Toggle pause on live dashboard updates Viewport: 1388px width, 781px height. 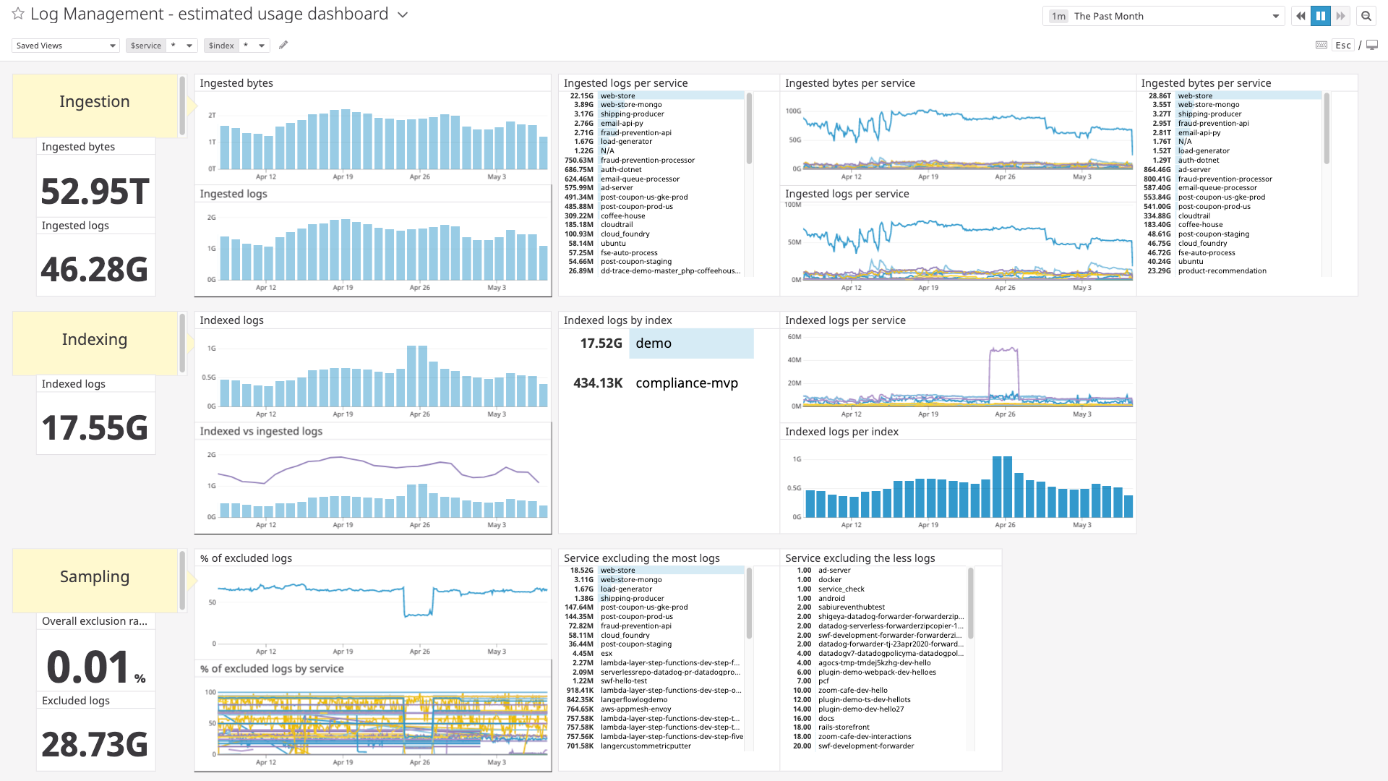click(1321, 15)
